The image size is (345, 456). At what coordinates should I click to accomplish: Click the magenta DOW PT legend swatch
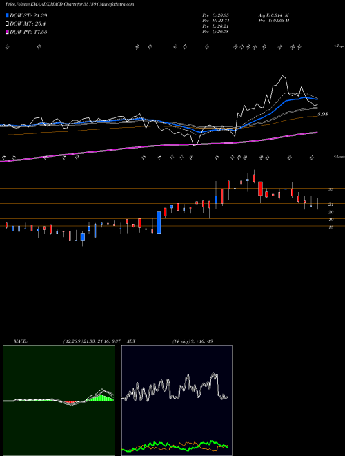7,32
